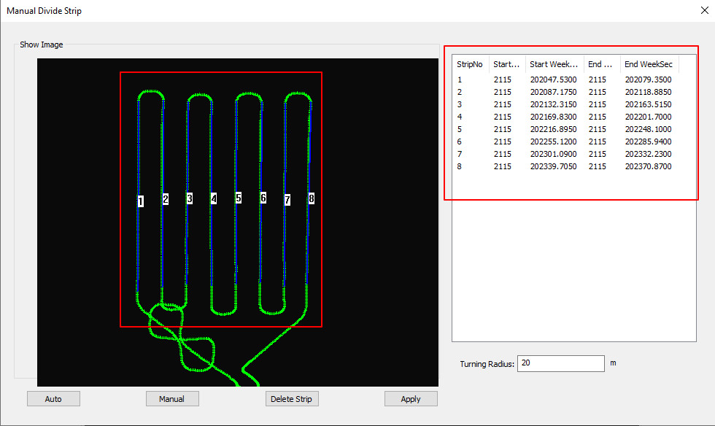Image resolution: width=715 pixels, height=426 pixels.
Task: Select strip marker 5 in image
Action: (x=238, y=198)
